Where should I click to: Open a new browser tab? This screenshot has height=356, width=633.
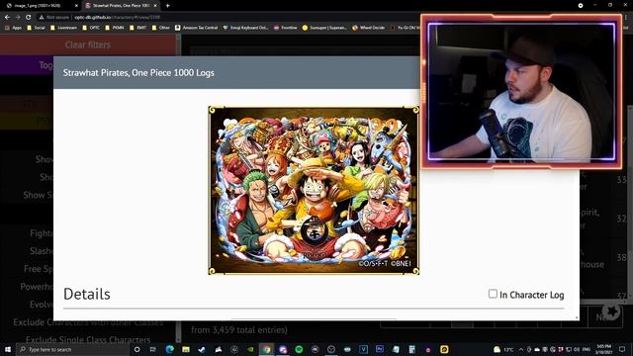[x=167, y=6]
